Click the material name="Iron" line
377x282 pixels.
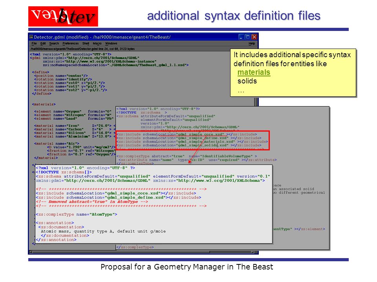(75, 126)
